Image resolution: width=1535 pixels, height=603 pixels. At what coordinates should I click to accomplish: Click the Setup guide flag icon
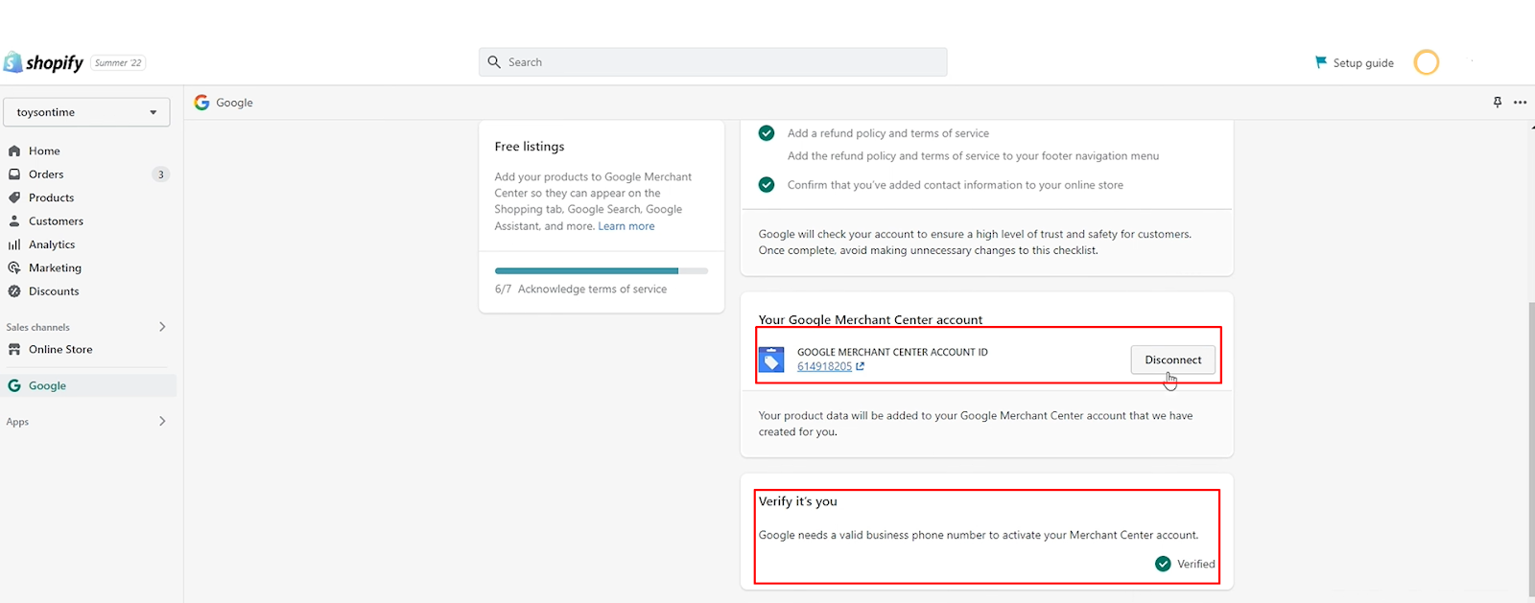[x=1321, y=62]
